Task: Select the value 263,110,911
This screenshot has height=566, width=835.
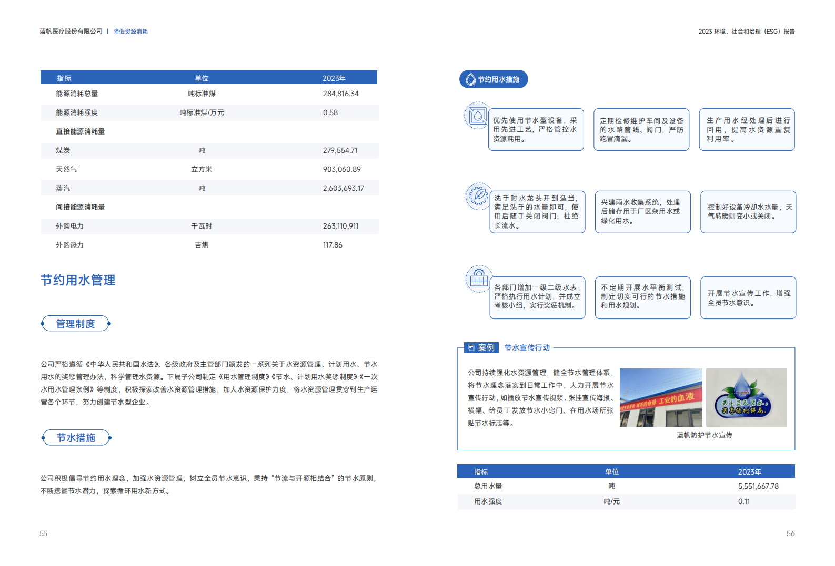Action: tap(340, 226)
